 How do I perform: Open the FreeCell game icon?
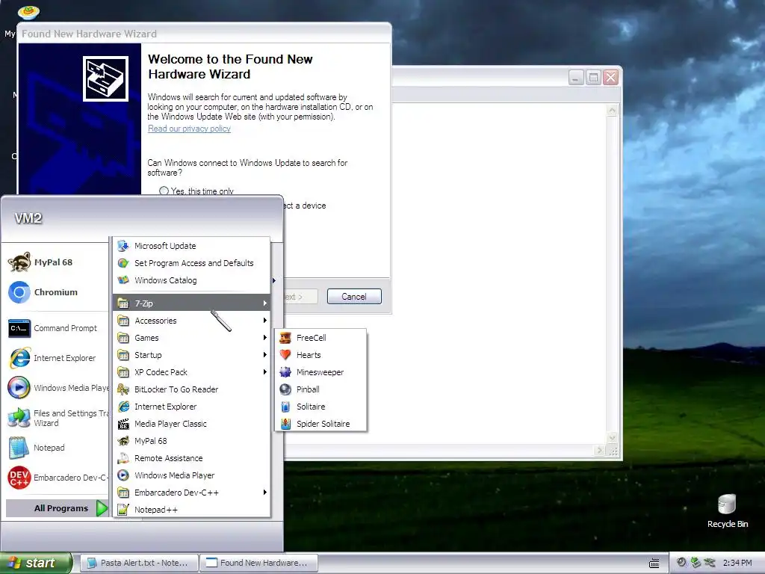[x=285, y=338]
